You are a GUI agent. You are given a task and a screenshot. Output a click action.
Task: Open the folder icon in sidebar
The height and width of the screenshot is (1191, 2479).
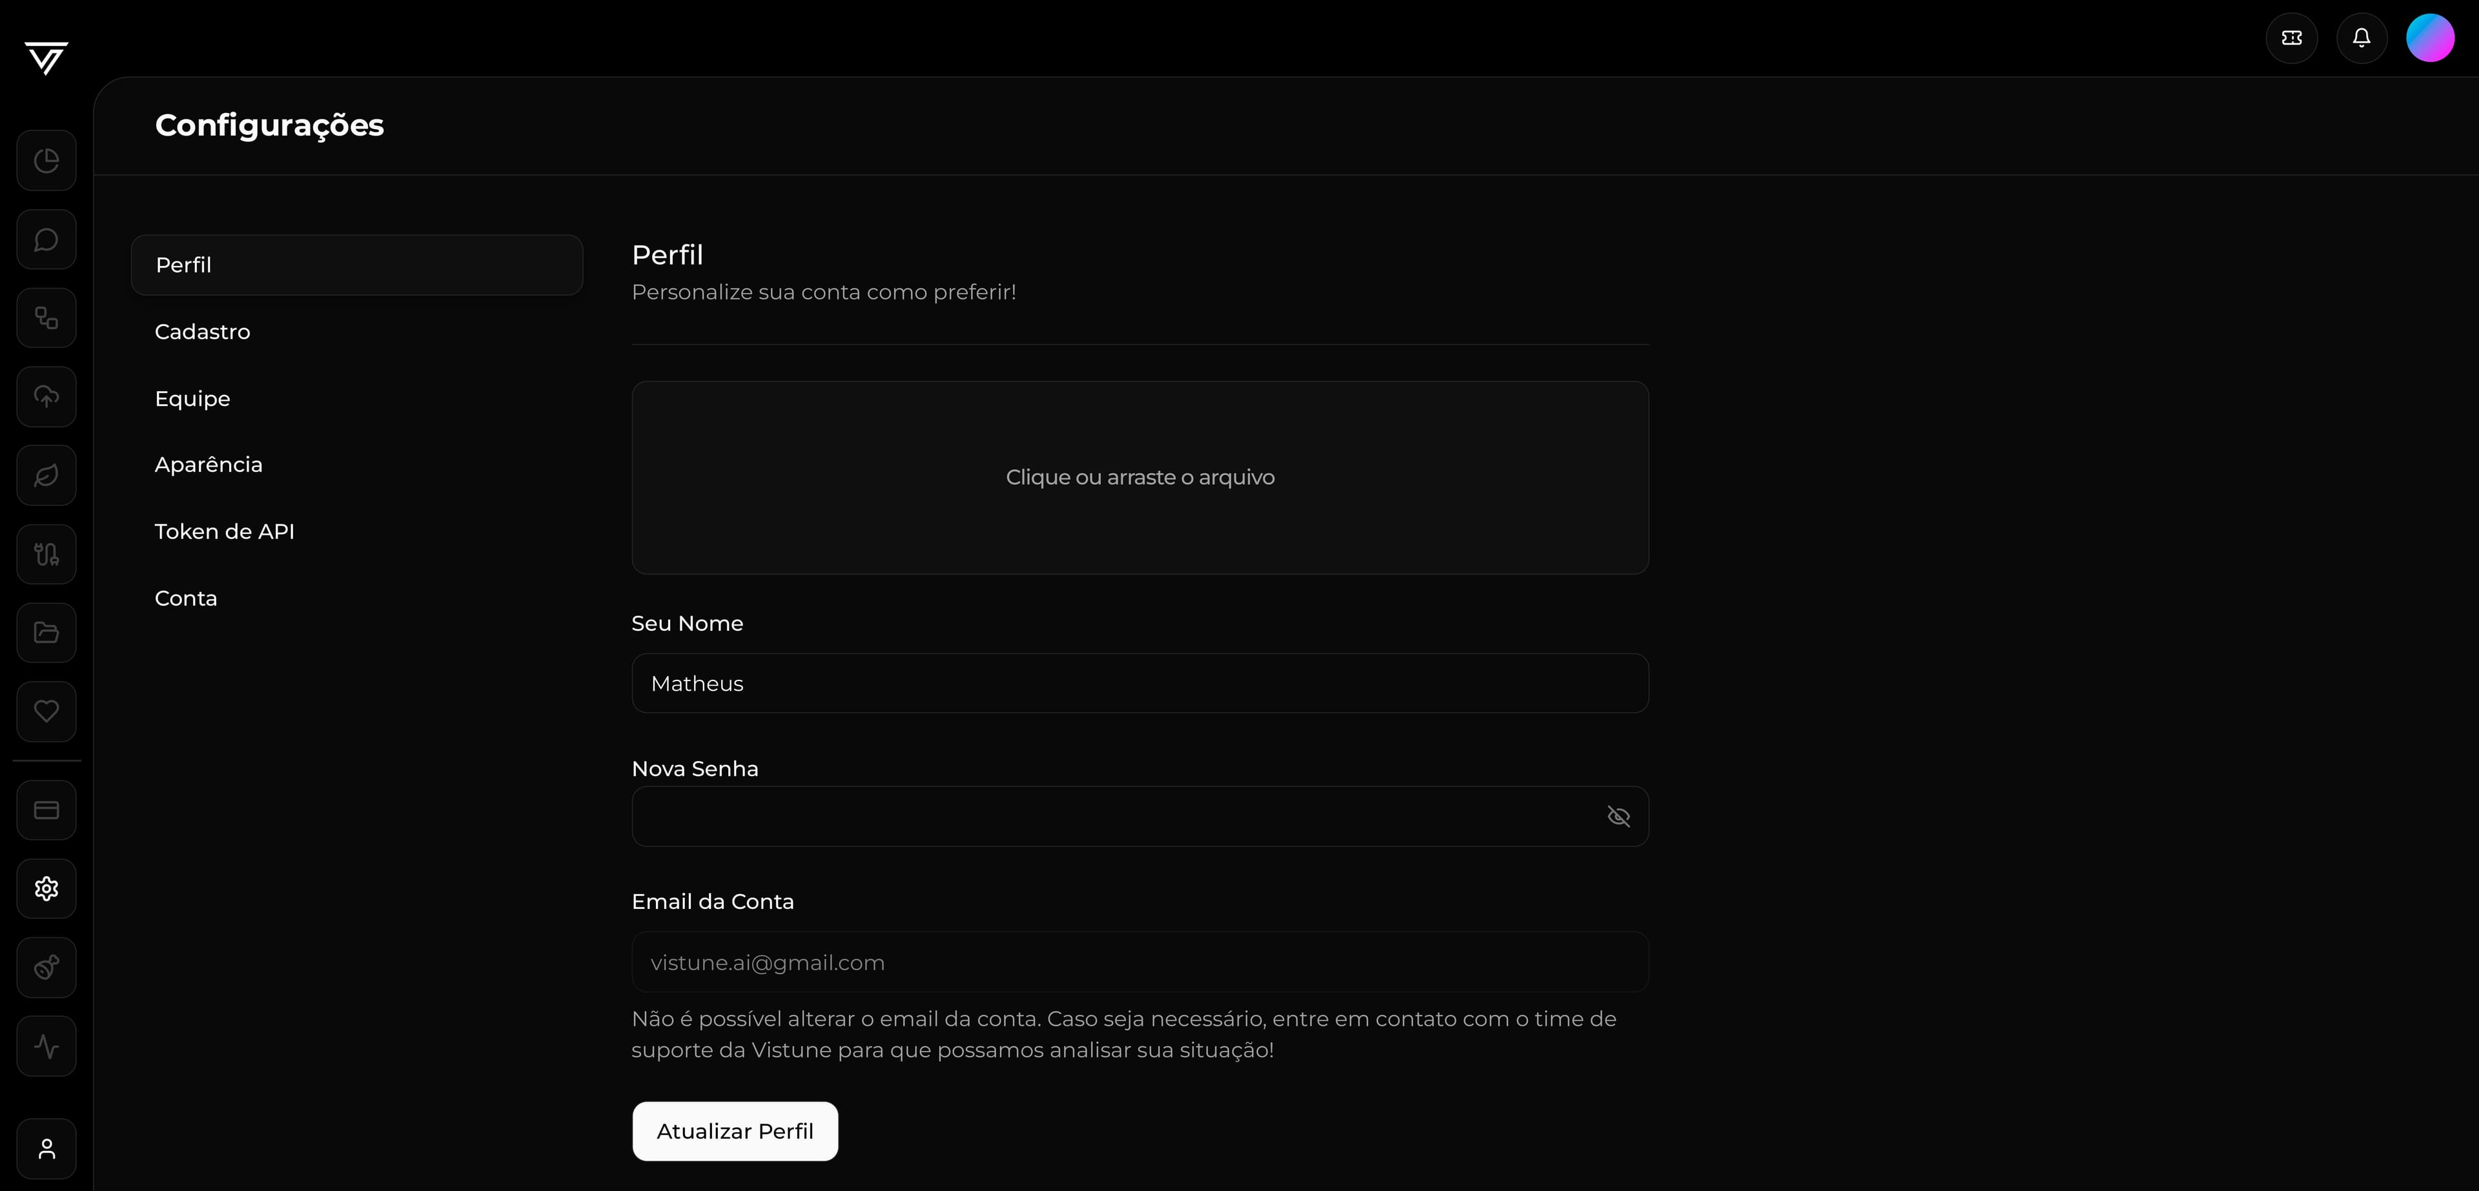pyautogui.click(x=46, y=633)
